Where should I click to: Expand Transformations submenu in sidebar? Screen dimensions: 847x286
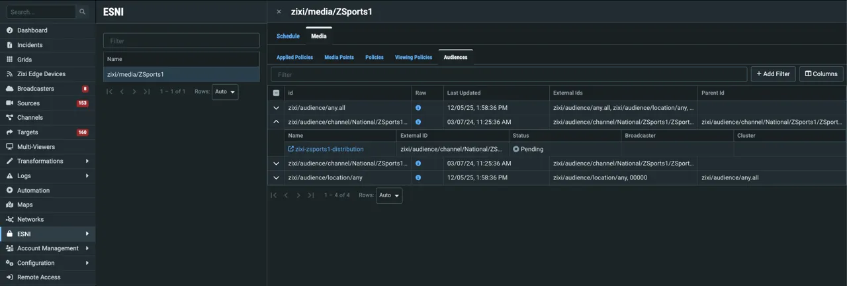click(x=87, y=162)
